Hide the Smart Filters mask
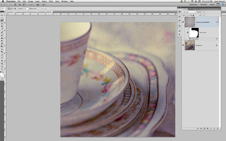 pyautogui.click(x=187, y=33)
